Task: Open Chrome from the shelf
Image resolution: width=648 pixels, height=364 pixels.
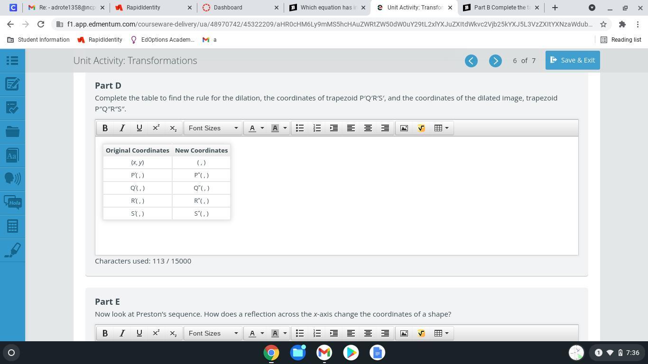Action: coord(271,353)
